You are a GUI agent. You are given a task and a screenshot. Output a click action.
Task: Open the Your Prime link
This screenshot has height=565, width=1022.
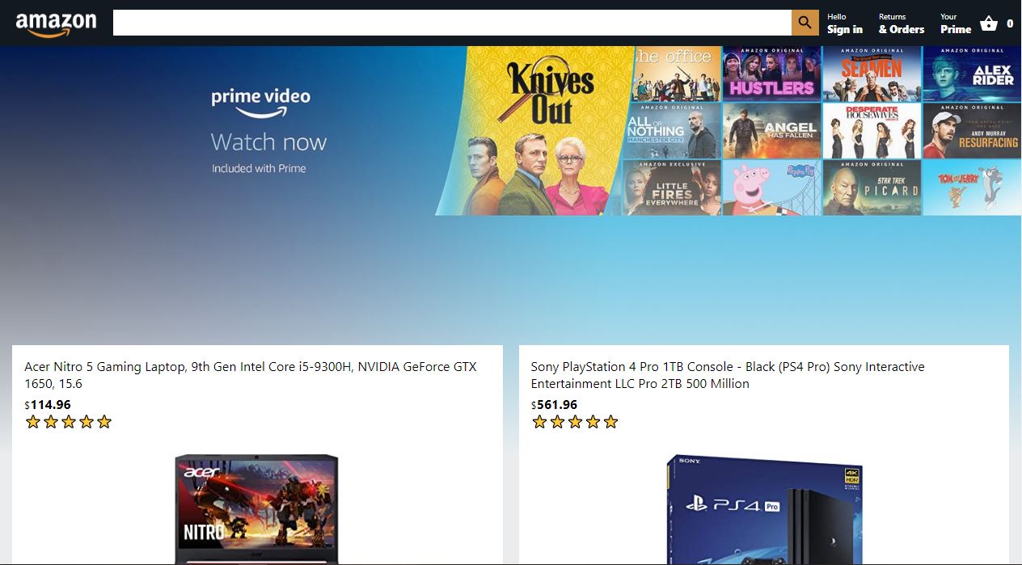coord(956,23)
